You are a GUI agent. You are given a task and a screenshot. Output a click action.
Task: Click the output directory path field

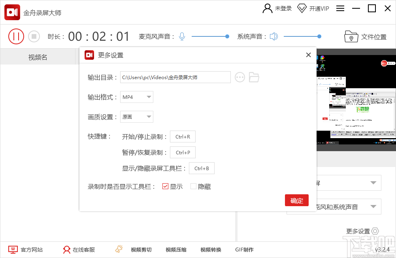(175, 77)
